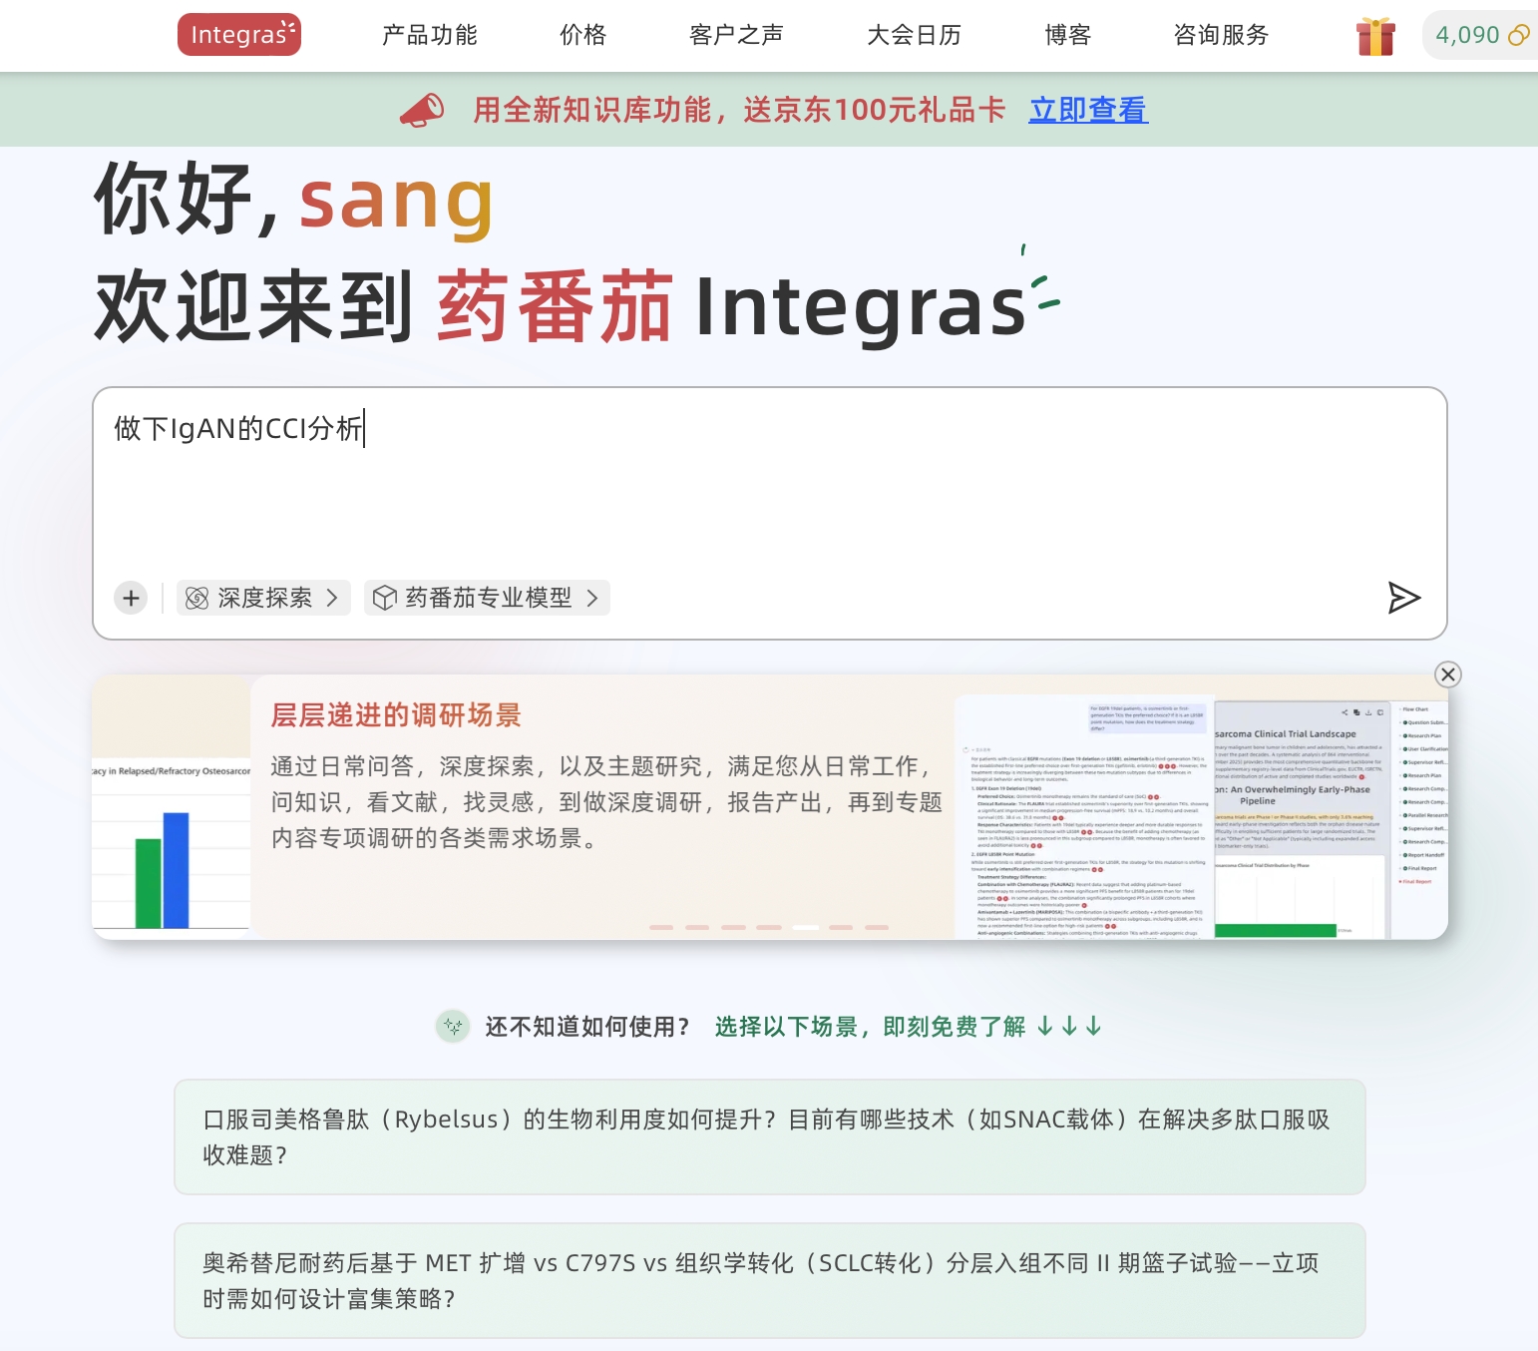Click the 深度探索 atom icon
The image size is (1538, 1351).
(197, 598)
